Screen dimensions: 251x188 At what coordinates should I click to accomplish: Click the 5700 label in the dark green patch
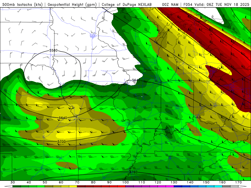coord(170,127)
